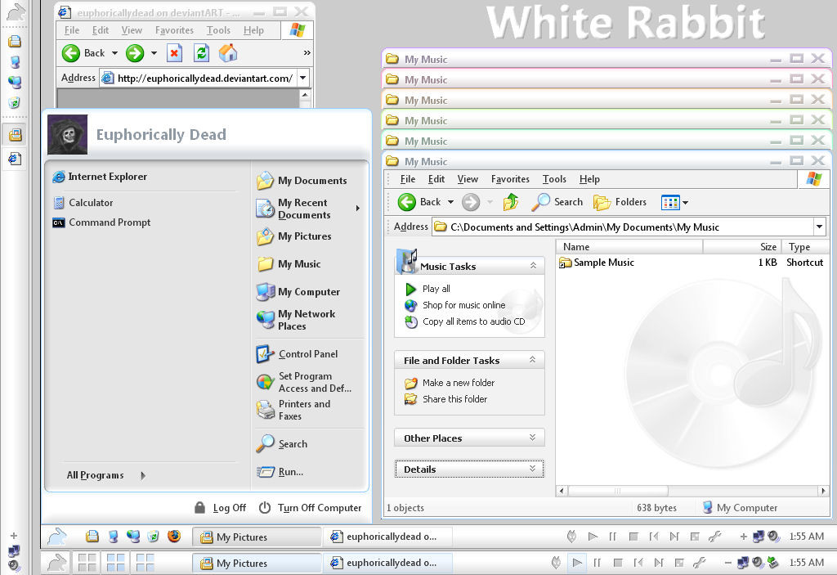This screenshot has height=575, width=837.
Task: Click Turn Off Computer in Start menu
Action: pos(310,508)
